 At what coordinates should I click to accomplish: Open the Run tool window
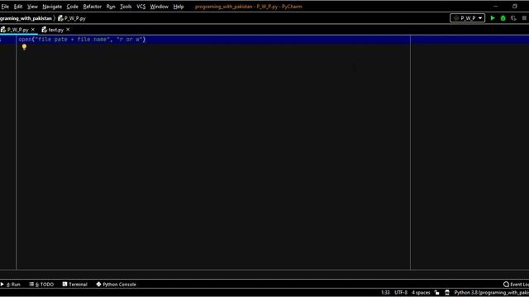click(x=11, y=284)
